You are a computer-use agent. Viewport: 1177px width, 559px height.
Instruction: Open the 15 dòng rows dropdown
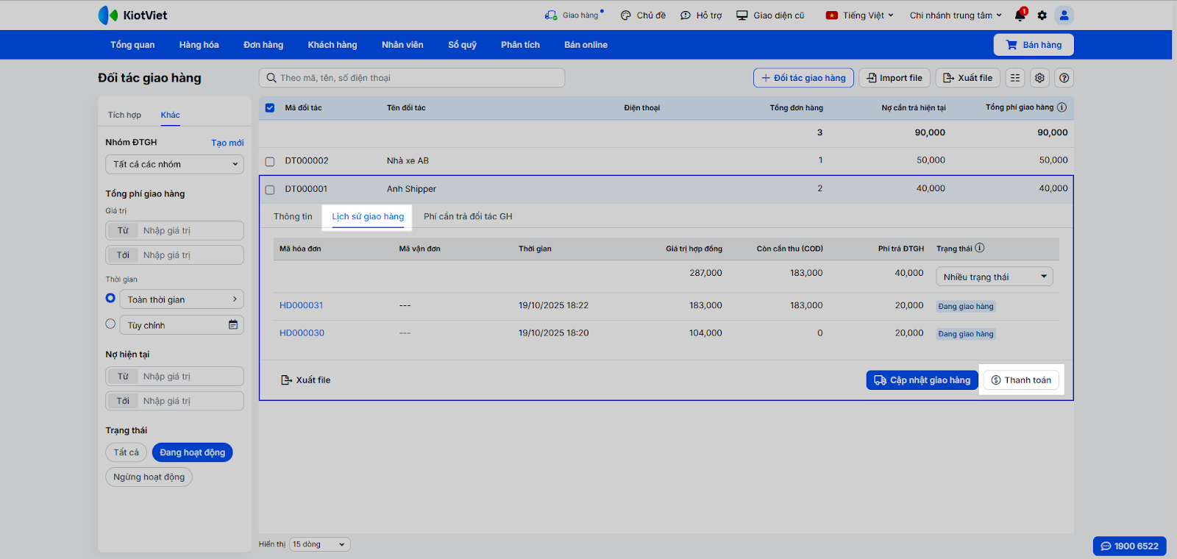(x=319, y=544)
